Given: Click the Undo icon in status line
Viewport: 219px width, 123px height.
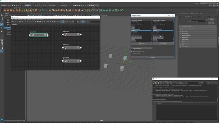Looking at the screenshot, I should tap(18, 5).
